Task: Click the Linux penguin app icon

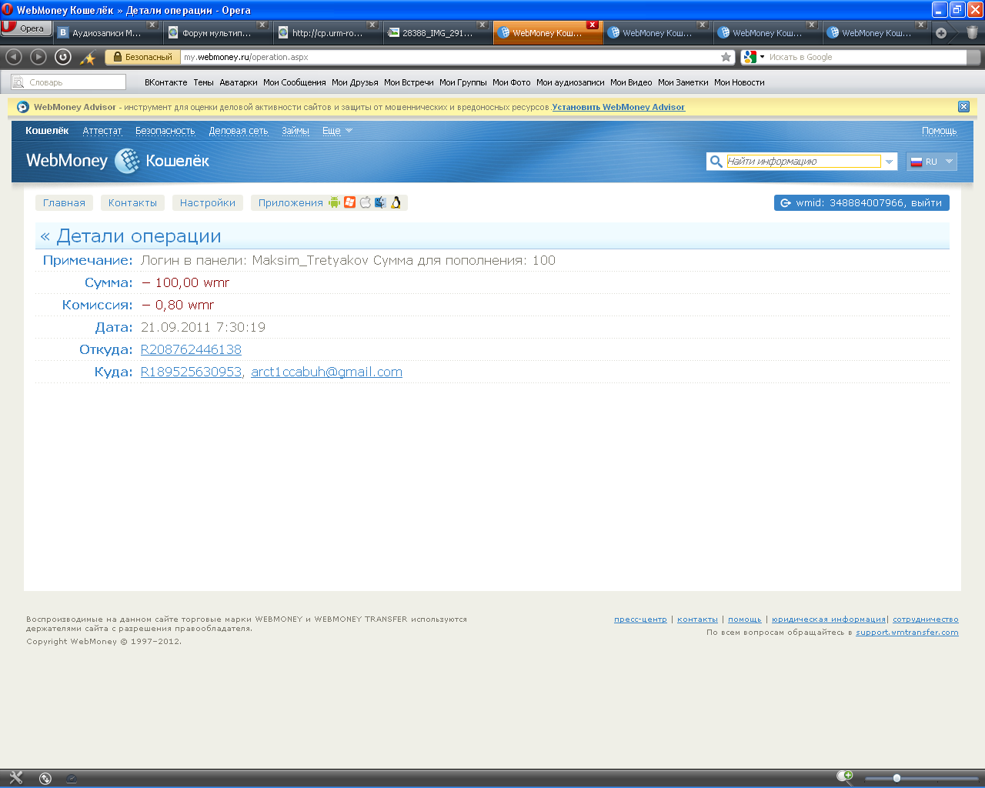Action: coord(396,202)
